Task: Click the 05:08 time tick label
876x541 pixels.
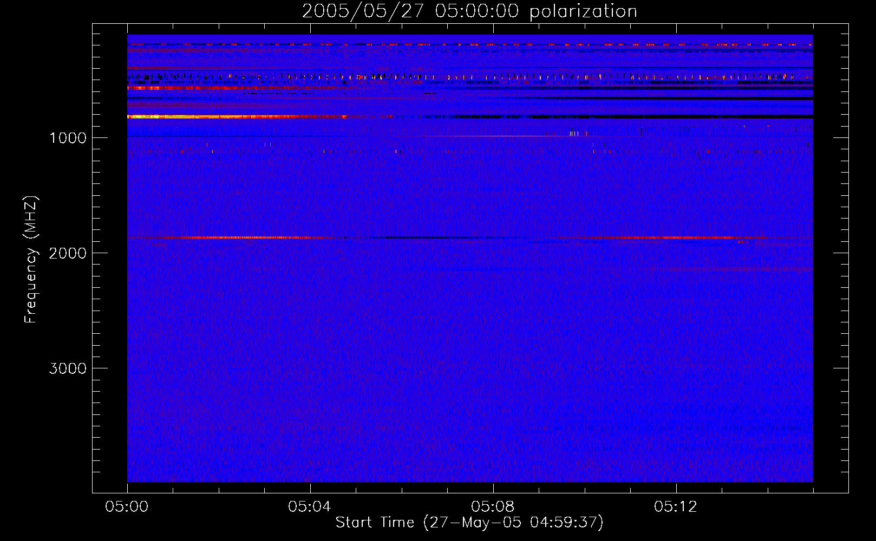Action: click(493, 507)
